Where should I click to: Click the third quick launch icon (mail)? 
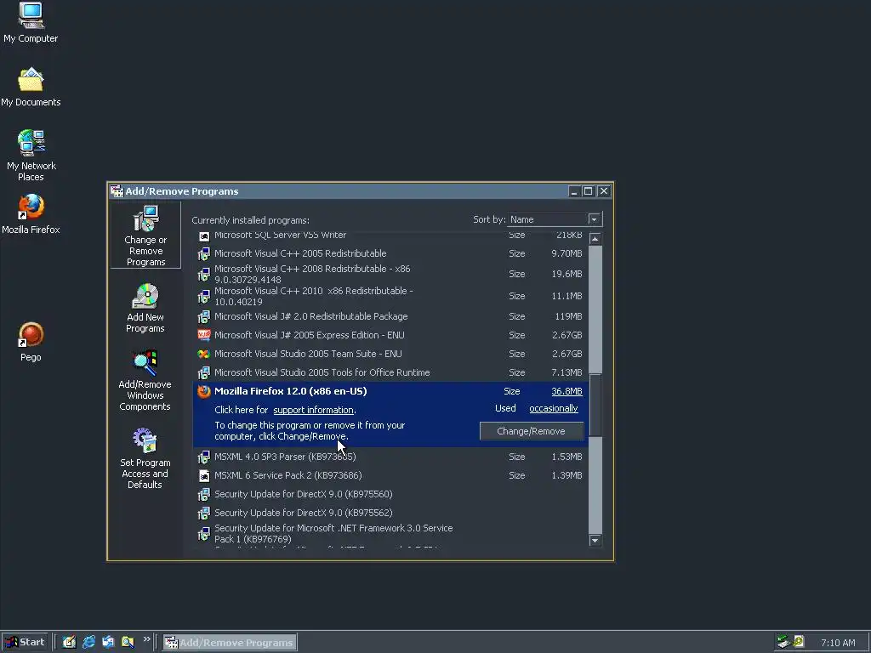point(108,642)
